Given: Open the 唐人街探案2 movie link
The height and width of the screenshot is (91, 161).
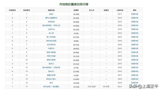Looking at the screenshot, I should (51, 37).
